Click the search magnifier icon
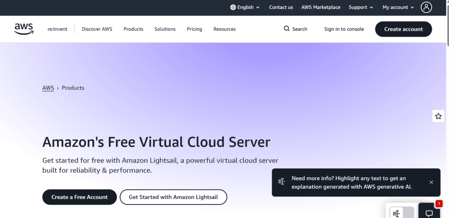Image resolution: width=449 pixels, height=218 pixels. click(287, 29)
